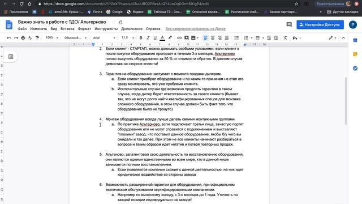
Task: Open the Tasks side panel icon
Action: [x=355, y=68]
